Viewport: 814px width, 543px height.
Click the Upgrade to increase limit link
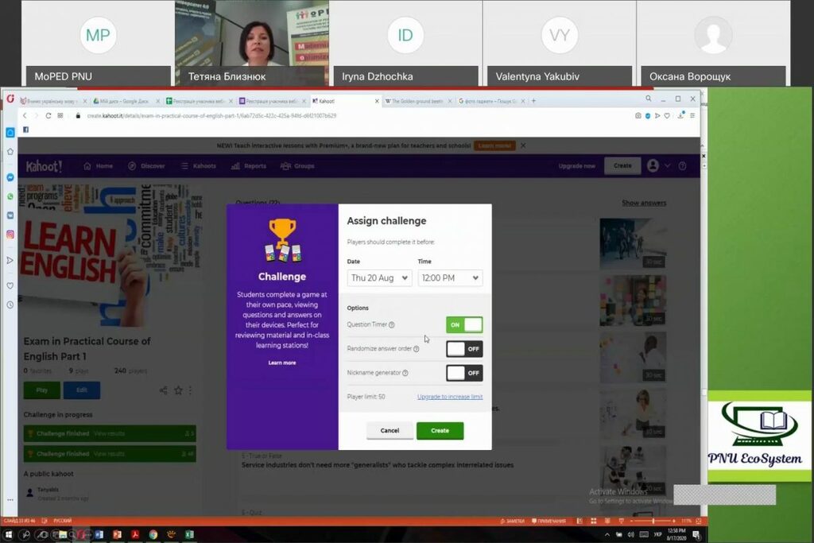(x=449, y=397)
